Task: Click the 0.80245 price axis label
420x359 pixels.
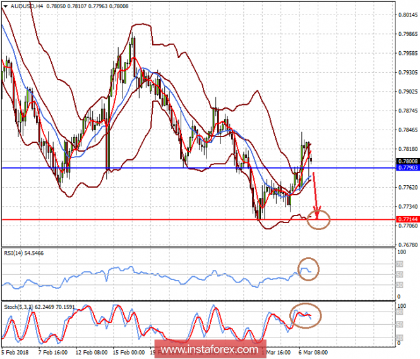Action: [x=407, y=15]
